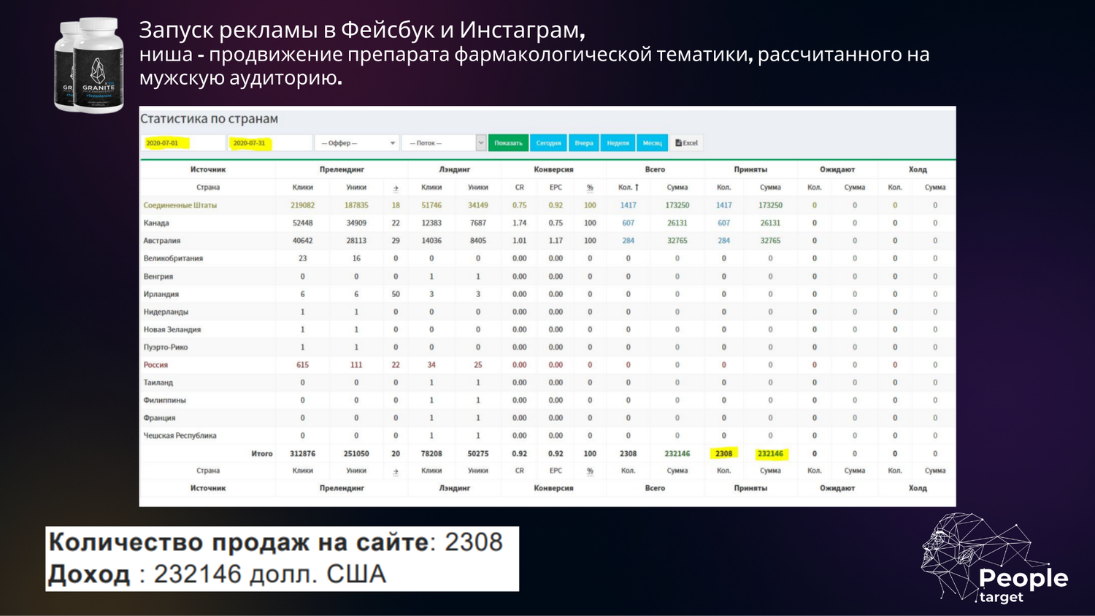
Task: Click the 251050 total uniques value
Action: (x=356, y=453)
